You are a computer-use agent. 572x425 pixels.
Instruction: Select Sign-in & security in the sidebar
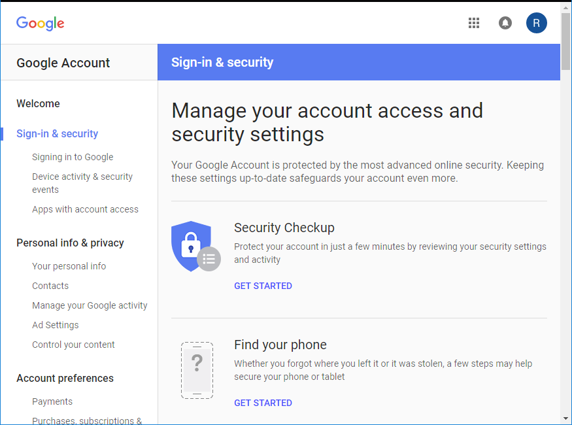58,134
